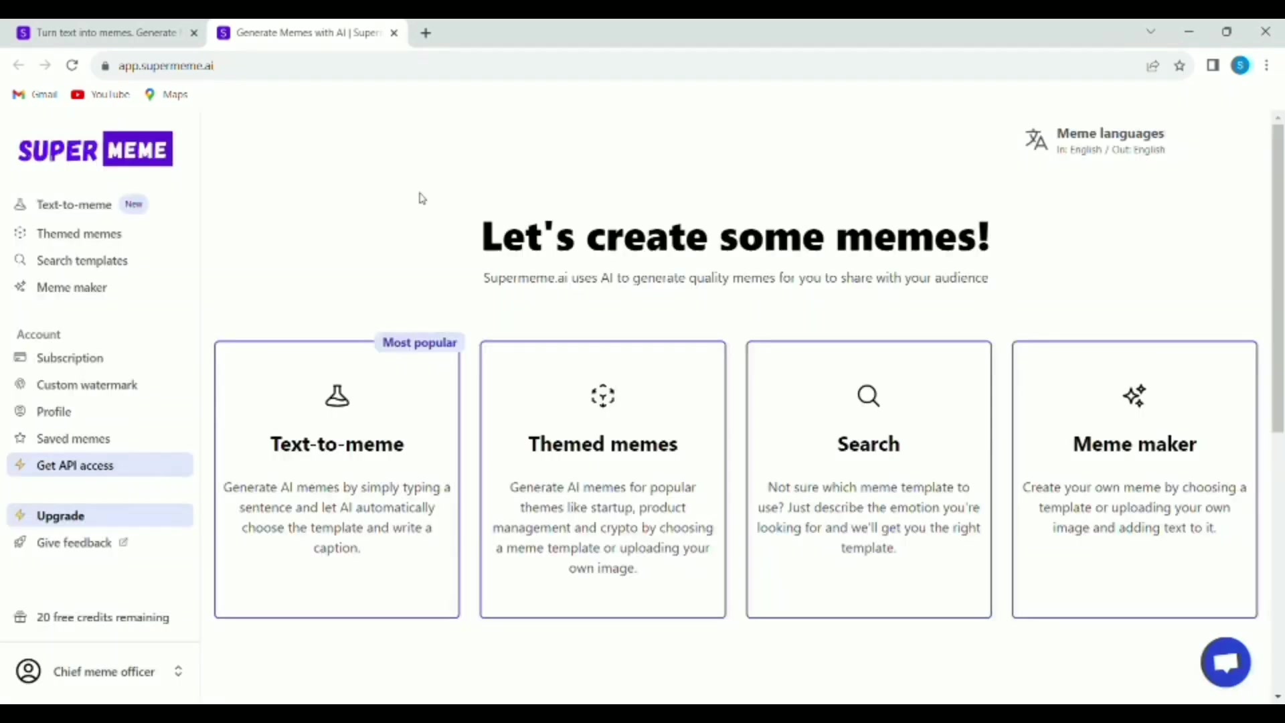The height and width of the screenshot is (723, 1285).
Task: Click the Supermeme logo
Action: pos(95,149)
